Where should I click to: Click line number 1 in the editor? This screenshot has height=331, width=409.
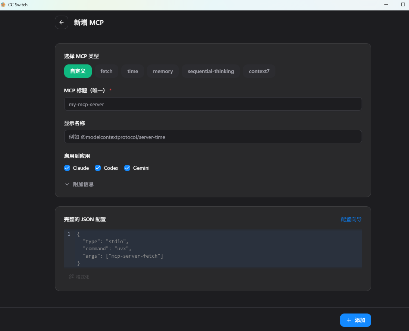(x=69, y=234)
